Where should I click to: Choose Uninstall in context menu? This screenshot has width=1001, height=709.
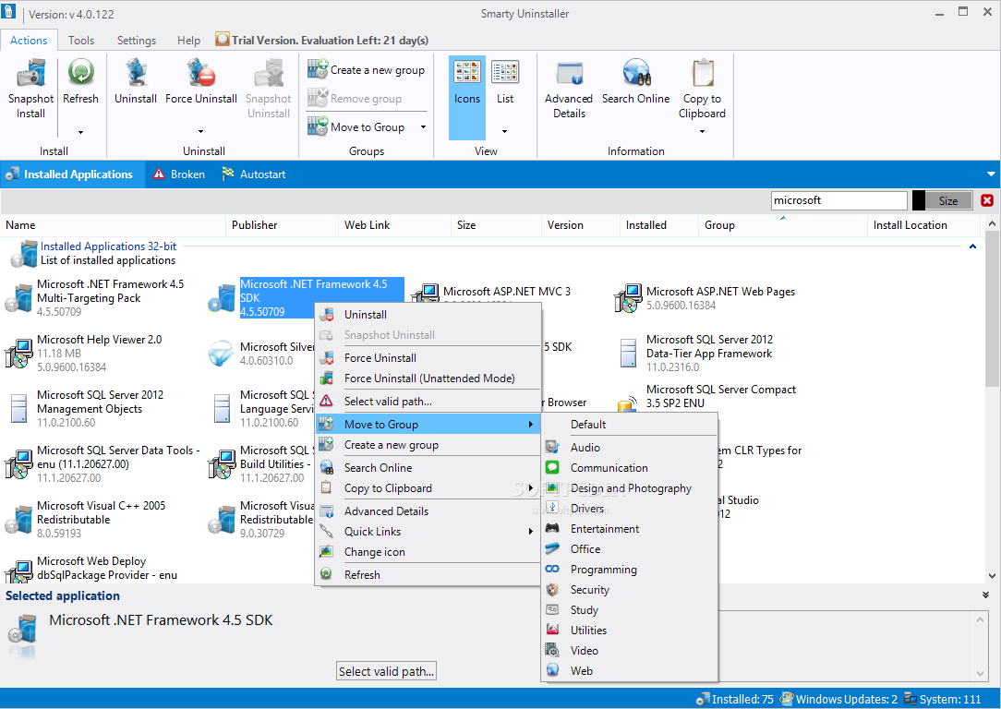coord(428,315)
